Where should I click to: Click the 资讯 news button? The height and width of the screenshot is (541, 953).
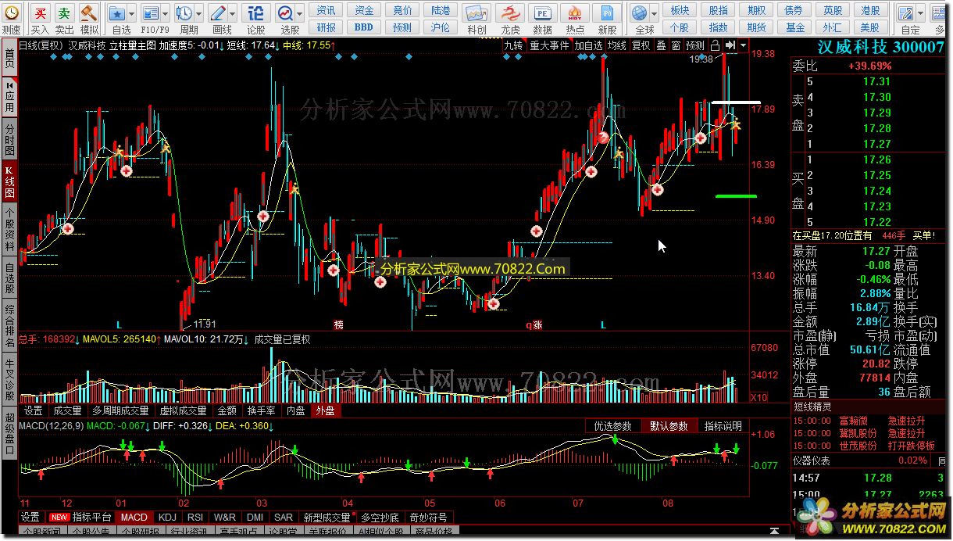[x=327, y=10]
